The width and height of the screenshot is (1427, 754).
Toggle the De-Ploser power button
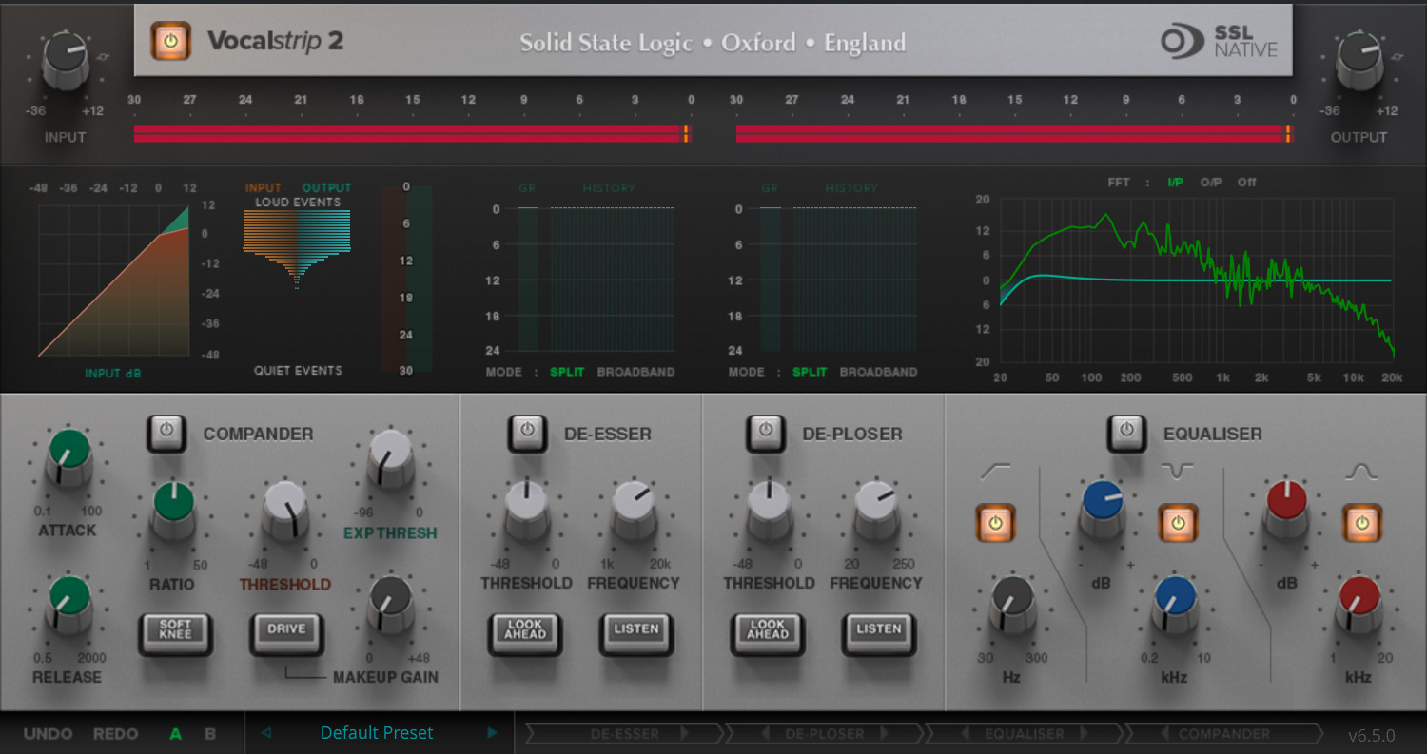(766, 433)
